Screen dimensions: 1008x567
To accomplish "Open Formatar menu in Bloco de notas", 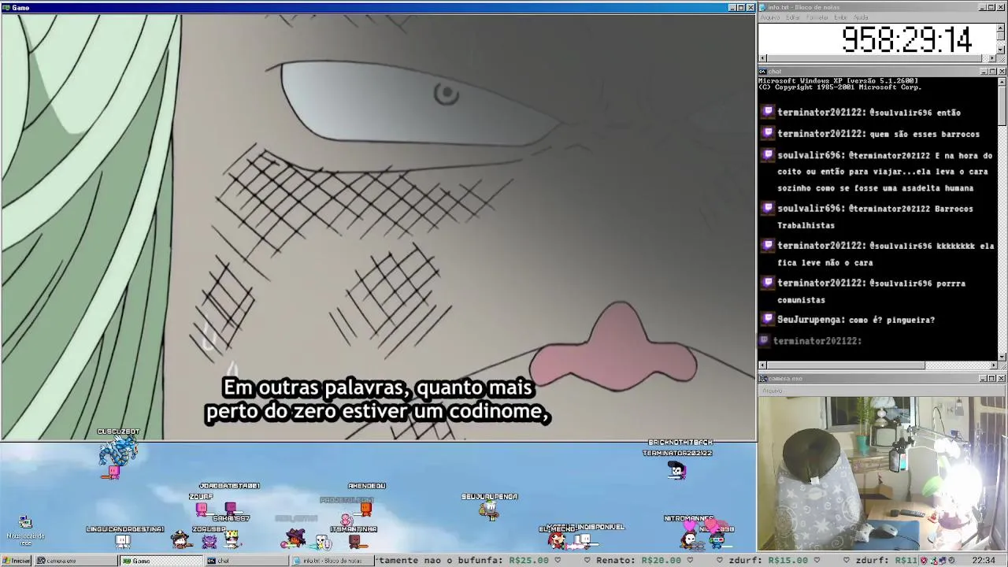I will tap(817, 17).
